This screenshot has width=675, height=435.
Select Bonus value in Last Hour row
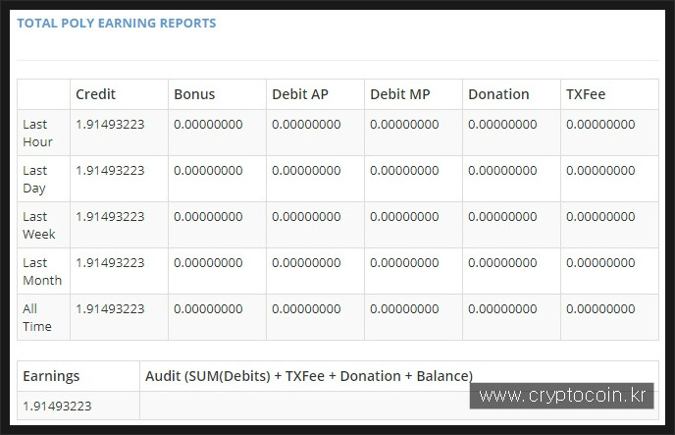[208, 124]
